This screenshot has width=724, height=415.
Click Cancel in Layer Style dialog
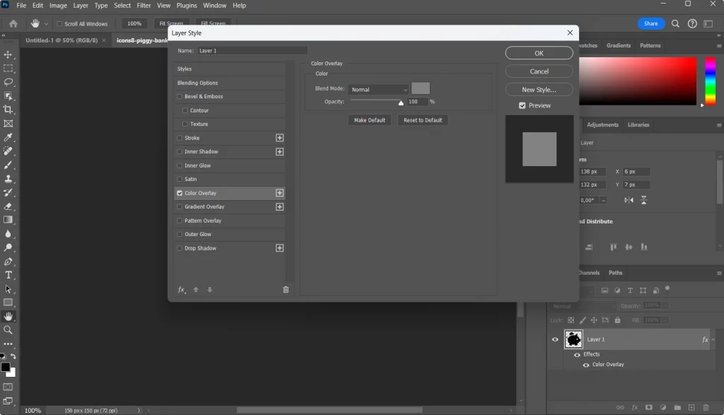pyautogui.click(x=539, y=71)
